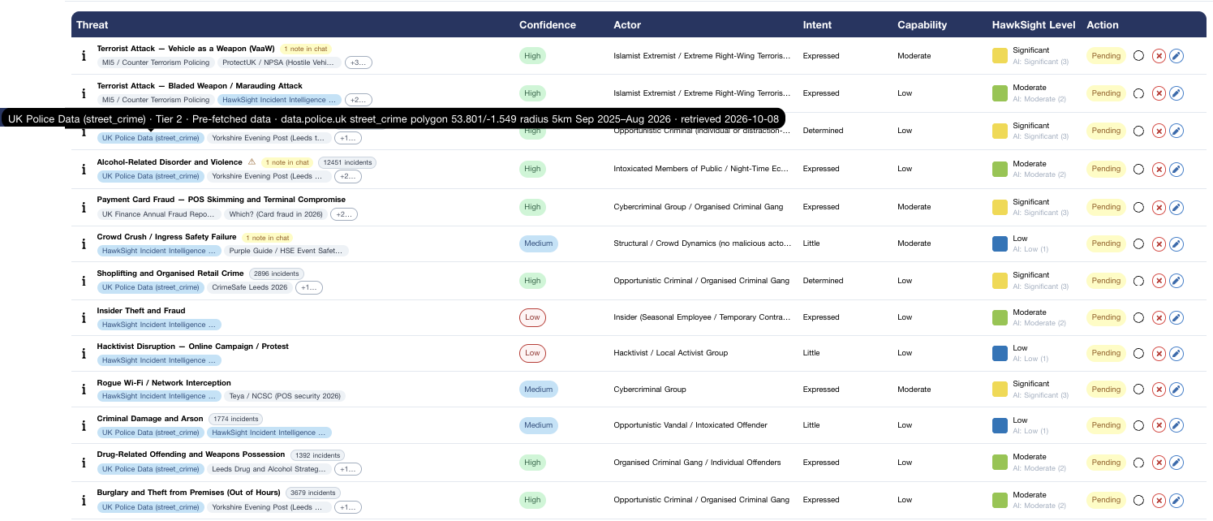Show info icon for Insider Theft and Fraud
The height and width of the screenshot is (521, 1213).
84,317
